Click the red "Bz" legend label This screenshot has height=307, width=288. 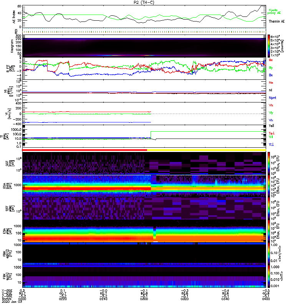pyautogui.click(x=271, y=60)
